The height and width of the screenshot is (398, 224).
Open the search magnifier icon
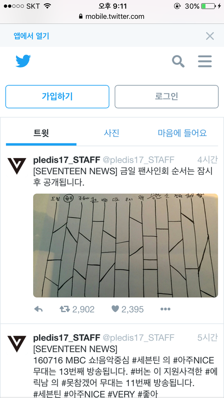coord(178,61)
